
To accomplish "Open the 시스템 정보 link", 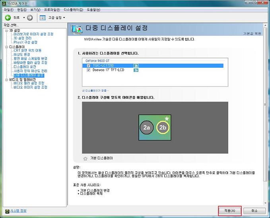I will pyautogui.click(x=18, y=211).
